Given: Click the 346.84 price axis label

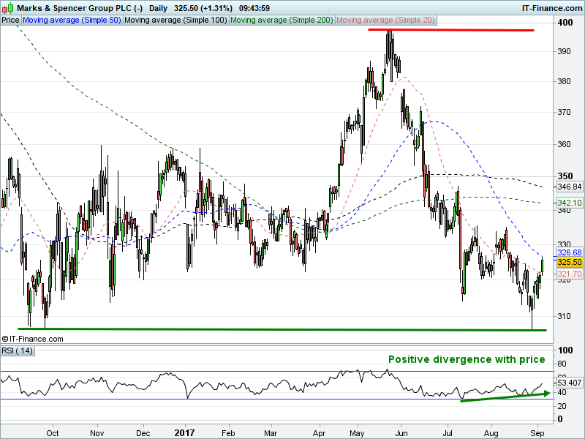Looking at the screenshot, I should 570,187.
